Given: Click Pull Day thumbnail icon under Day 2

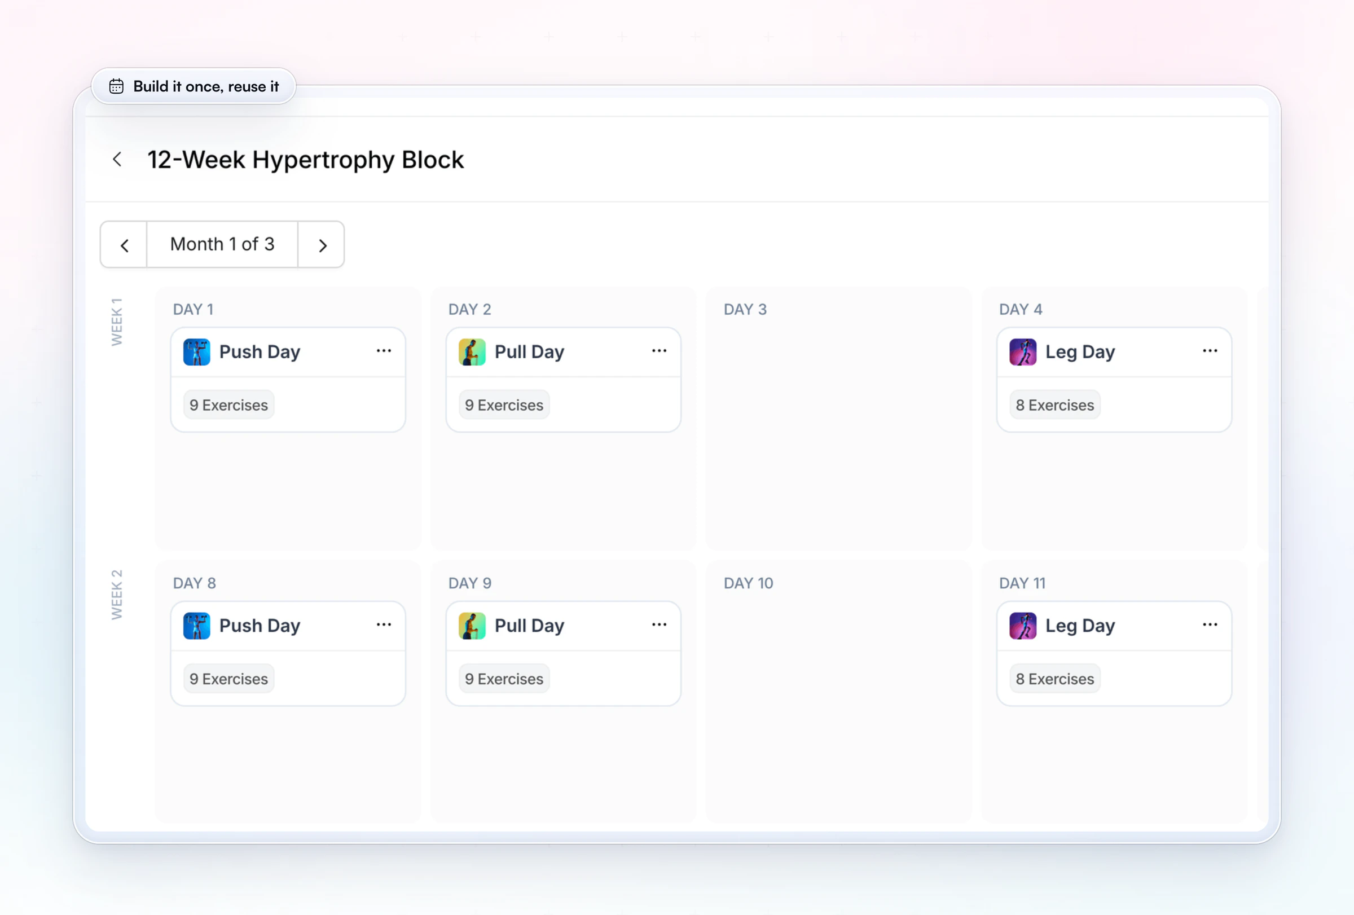Looking at the screenshot, I should 472,353.
